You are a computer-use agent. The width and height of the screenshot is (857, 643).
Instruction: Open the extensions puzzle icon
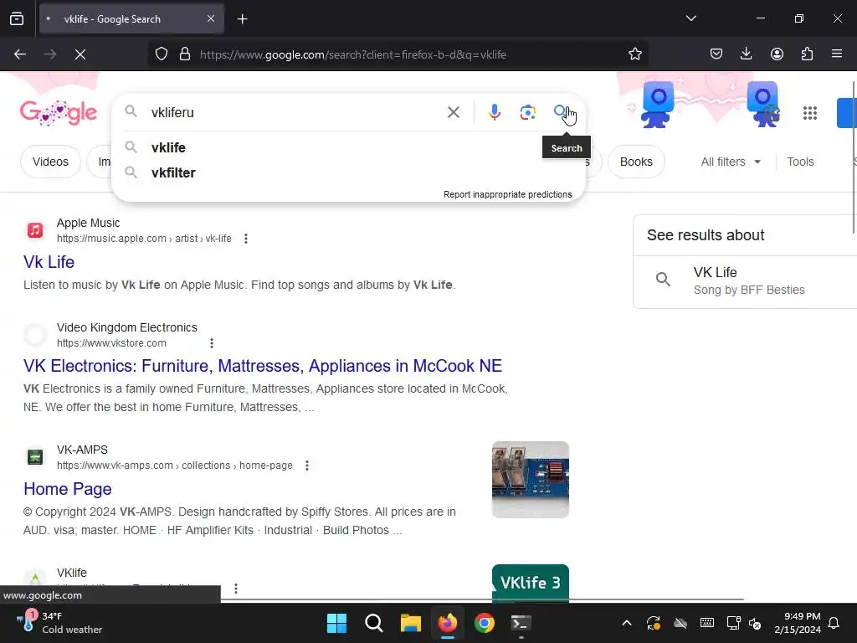[807, 54]
